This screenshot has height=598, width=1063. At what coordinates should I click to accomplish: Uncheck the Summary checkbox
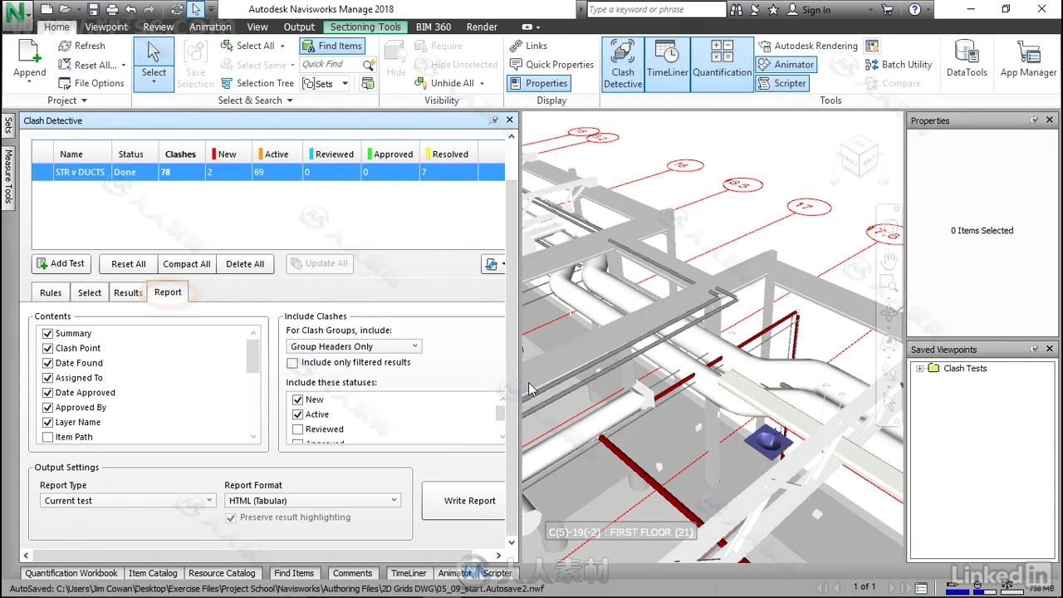point(47,333)
